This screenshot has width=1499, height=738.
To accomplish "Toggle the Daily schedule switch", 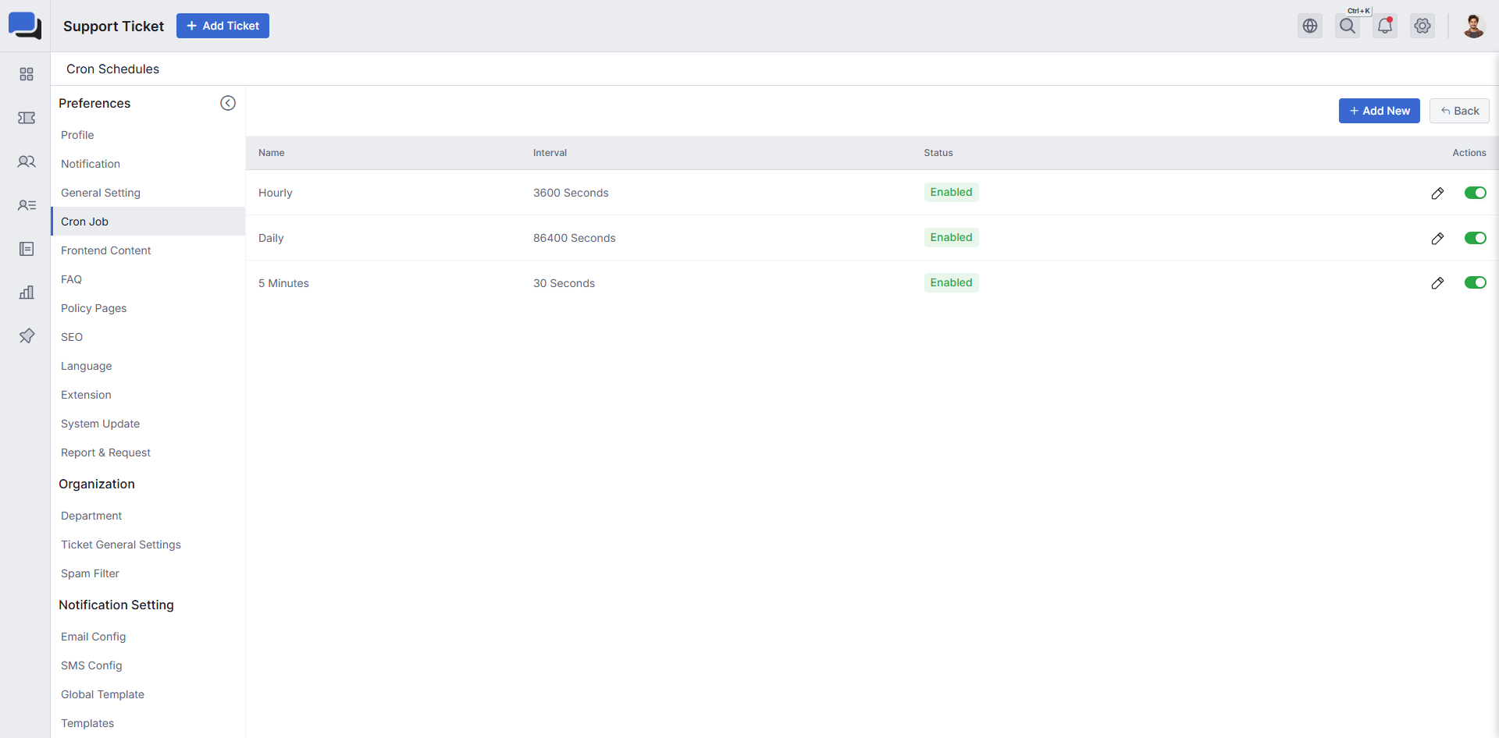I will [x=1476, y=238].
